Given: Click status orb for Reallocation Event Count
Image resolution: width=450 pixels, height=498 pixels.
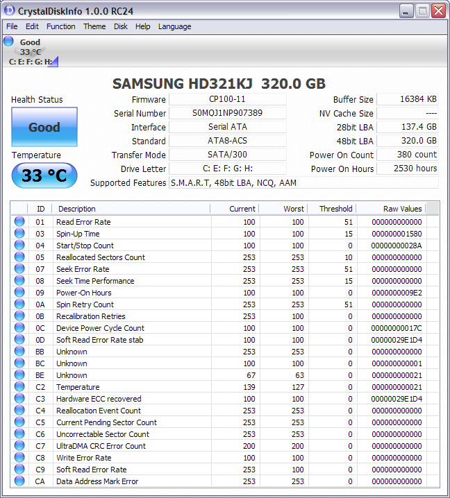Looking at the screenshot, I should [19, 410].
